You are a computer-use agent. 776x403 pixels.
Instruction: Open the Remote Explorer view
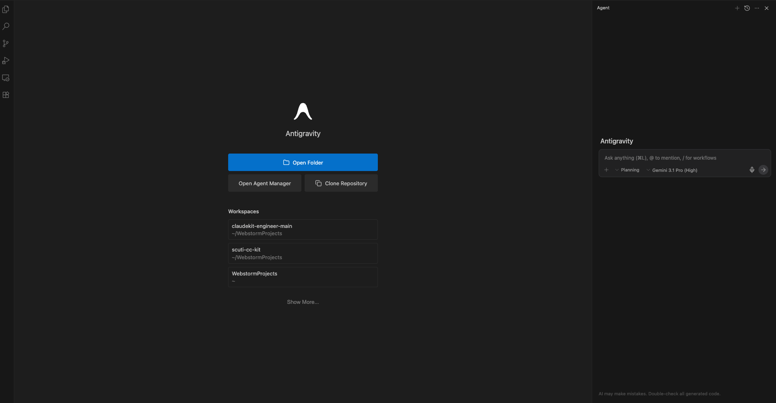[6, 78]
